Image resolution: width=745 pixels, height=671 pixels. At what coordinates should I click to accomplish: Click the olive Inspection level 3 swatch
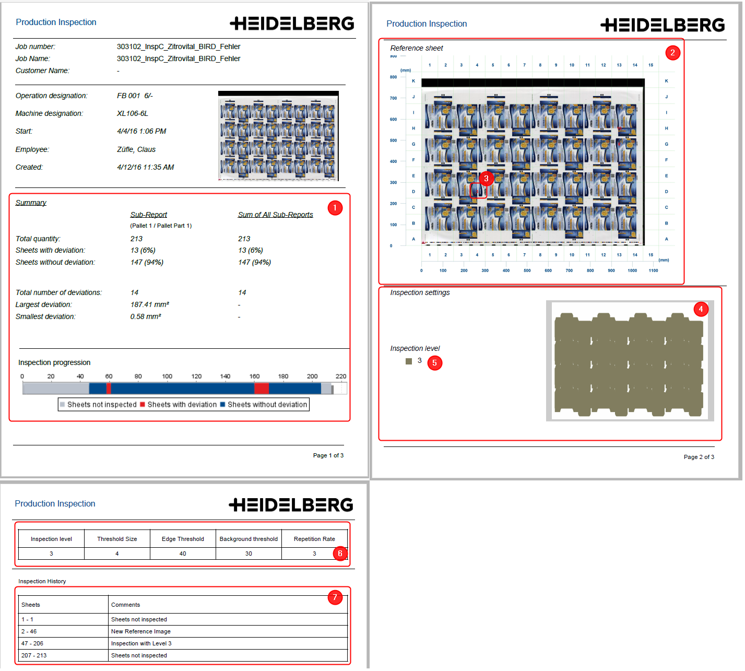click(409, 361)
